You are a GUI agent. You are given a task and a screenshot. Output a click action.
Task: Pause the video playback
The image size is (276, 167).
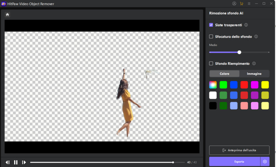pos(16,162)
